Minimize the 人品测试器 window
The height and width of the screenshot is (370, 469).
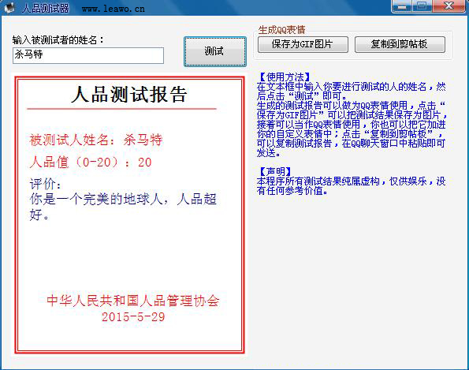coord(402,6)
